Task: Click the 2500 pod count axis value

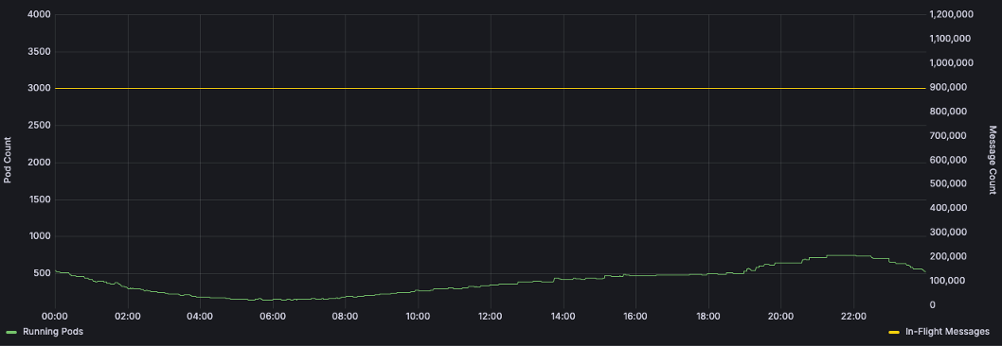Action: (x=40, y=125)
